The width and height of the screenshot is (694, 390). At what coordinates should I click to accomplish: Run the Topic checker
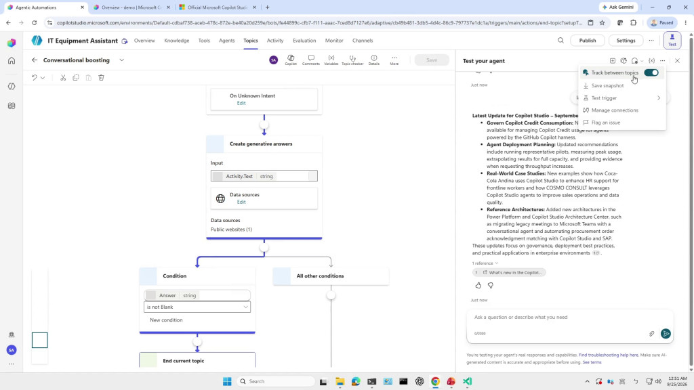point(352,60)
